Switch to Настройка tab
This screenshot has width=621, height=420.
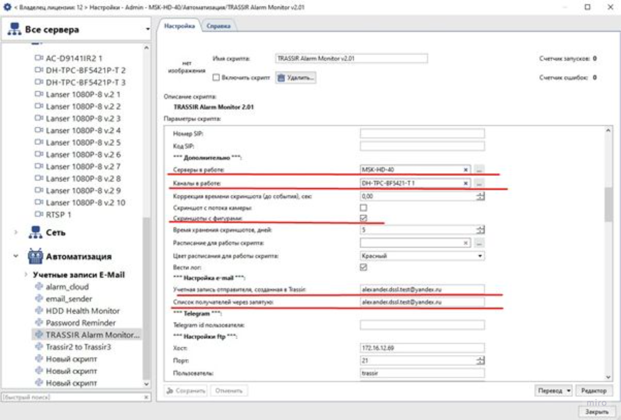[179, 26]
